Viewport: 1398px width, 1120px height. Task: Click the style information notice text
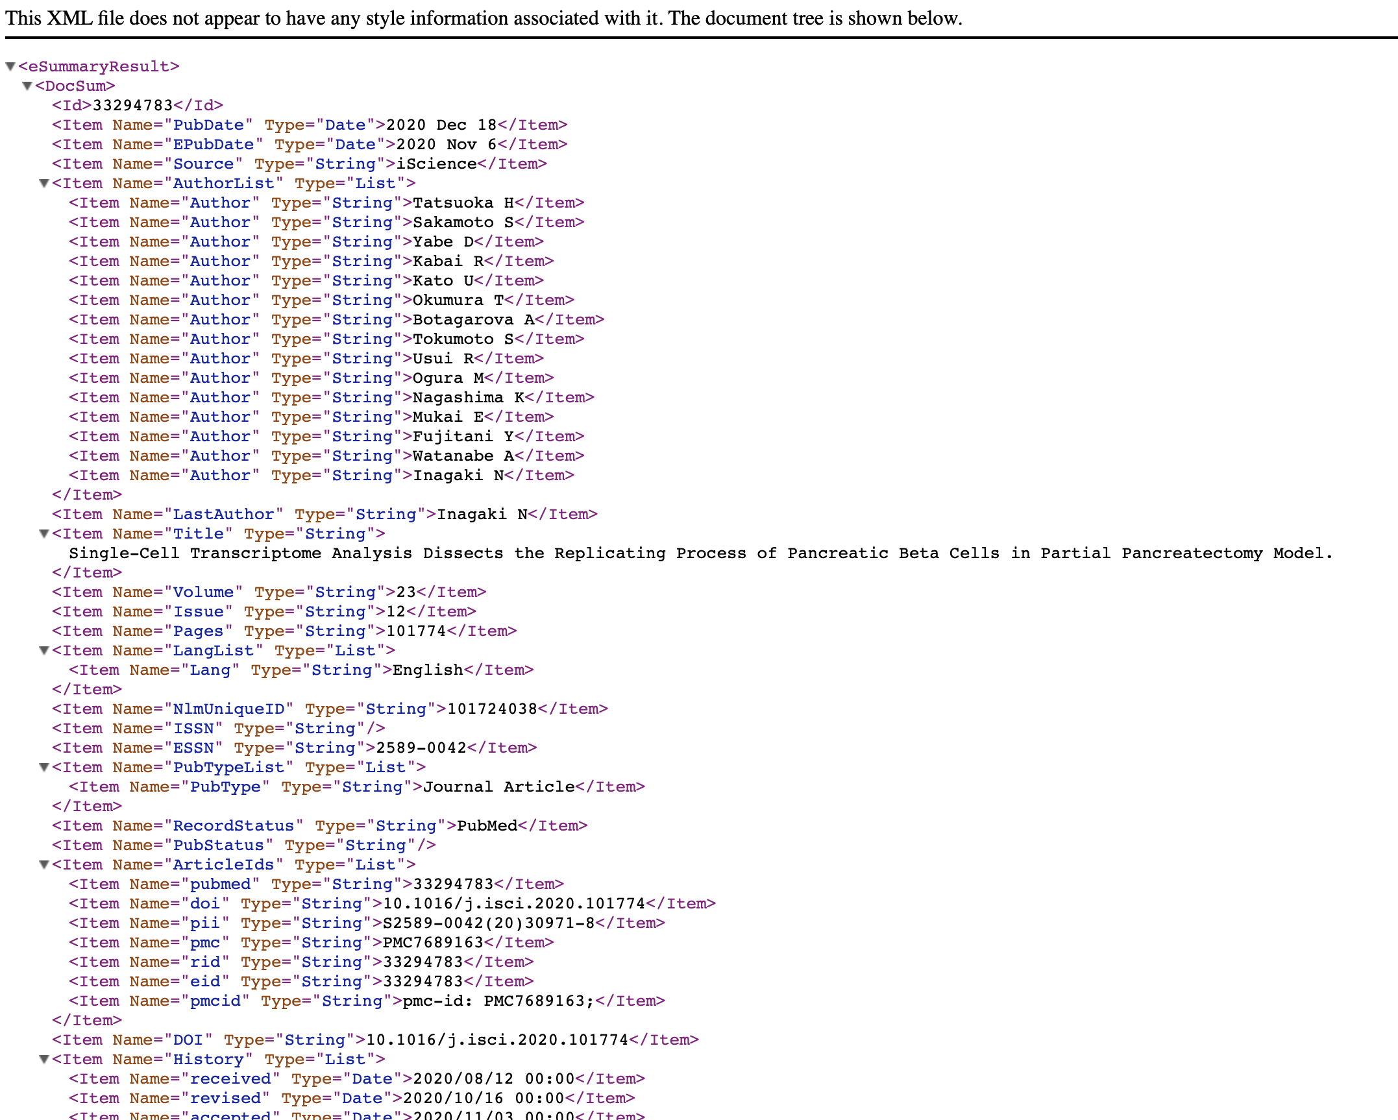[484, 18]
